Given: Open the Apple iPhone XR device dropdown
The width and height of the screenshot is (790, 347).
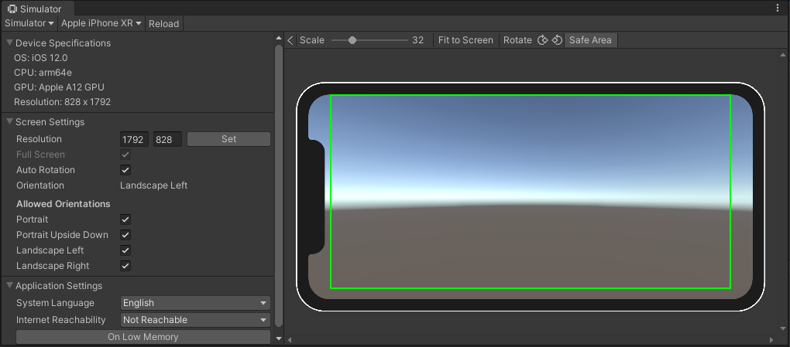Looking at the screenshot, I should coord(101,24).
